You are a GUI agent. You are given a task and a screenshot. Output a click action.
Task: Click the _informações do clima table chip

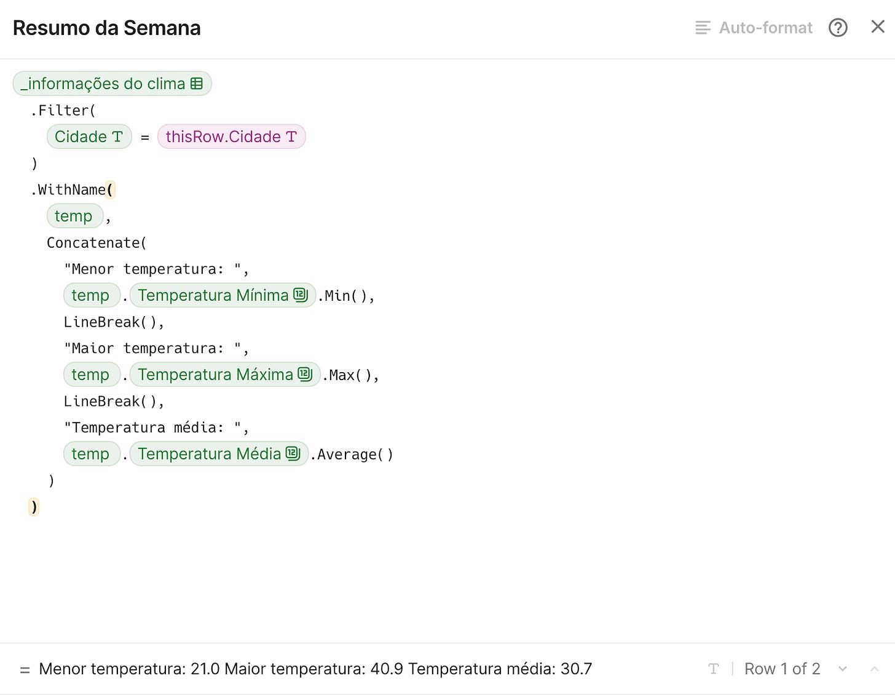point(103,84)
